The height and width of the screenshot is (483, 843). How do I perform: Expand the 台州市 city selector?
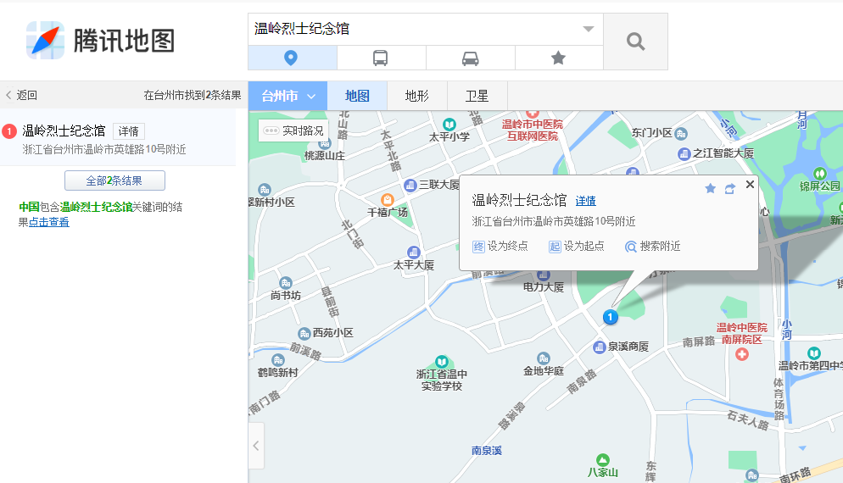click(288, 96)
